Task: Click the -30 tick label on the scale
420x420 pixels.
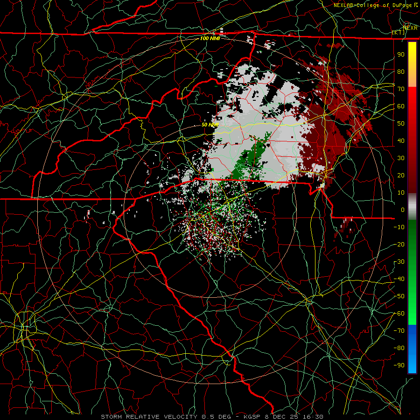Action: click(399, 262)
